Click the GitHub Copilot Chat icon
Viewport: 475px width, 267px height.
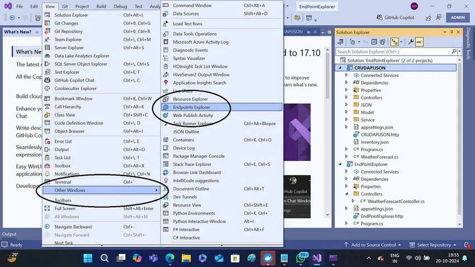point(47,80)
